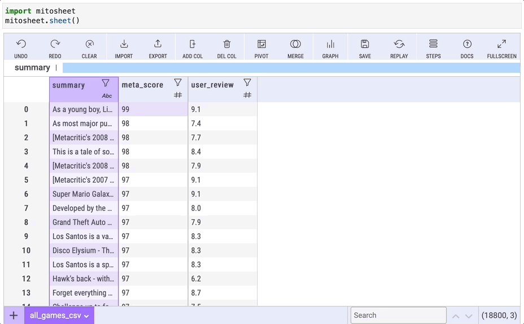This screenshot has height=324, width=524.
Task: Add a new column with Add Col
Action: pyautogui.click(x=193, y=45)
